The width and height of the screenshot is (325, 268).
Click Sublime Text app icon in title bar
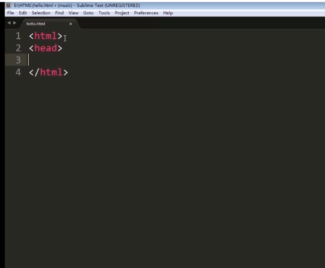tap(8, 5)
